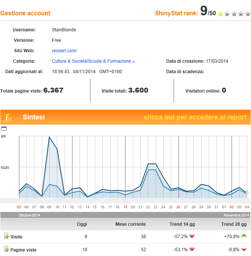Click the Gestione account heading
The image size is (251, 256).
[25, 13]
